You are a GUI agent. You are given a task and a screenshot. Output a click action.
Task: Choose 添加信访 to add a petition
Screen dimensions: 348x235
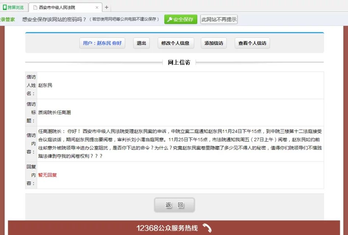[x=214, y=43]
